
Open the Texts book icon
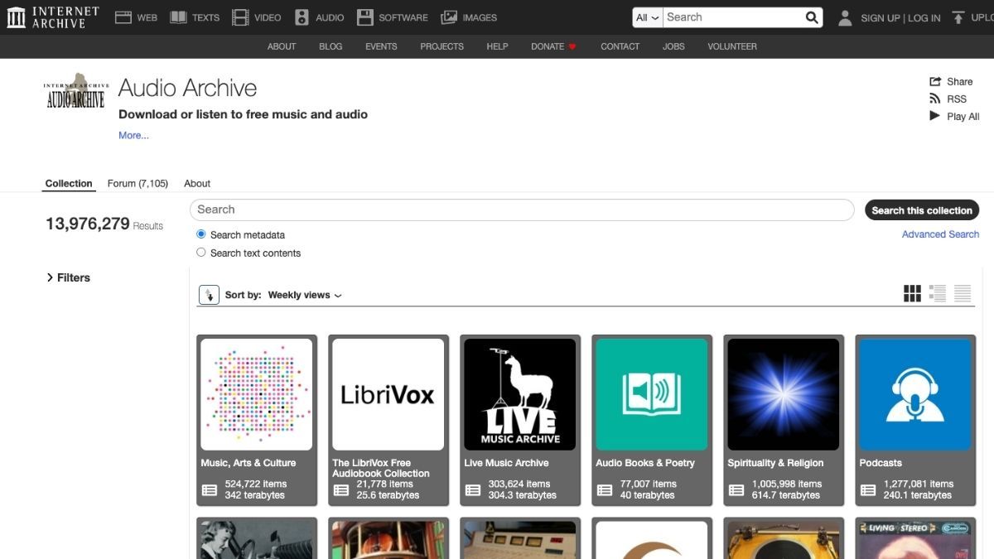178,17
